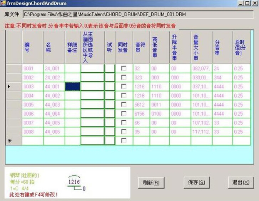Toggle the 同时发音 checkbox in row 0007
Screen dimensions: 259x201
click(124, 123)
